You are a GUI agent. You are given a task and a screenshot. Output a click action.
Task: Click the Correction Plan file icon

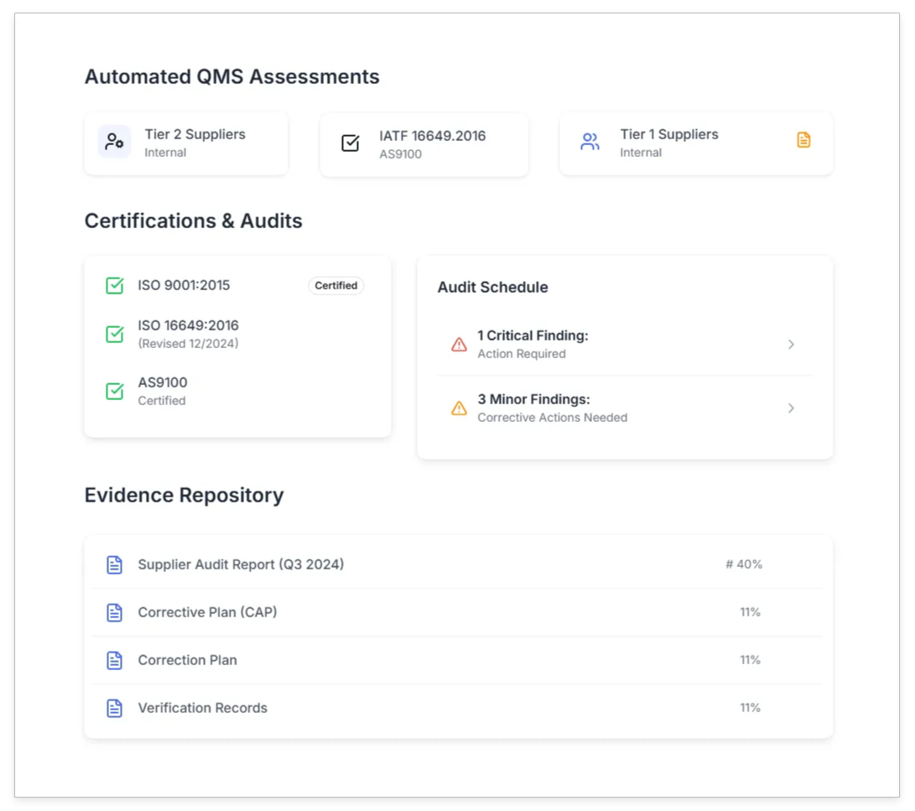115,661
